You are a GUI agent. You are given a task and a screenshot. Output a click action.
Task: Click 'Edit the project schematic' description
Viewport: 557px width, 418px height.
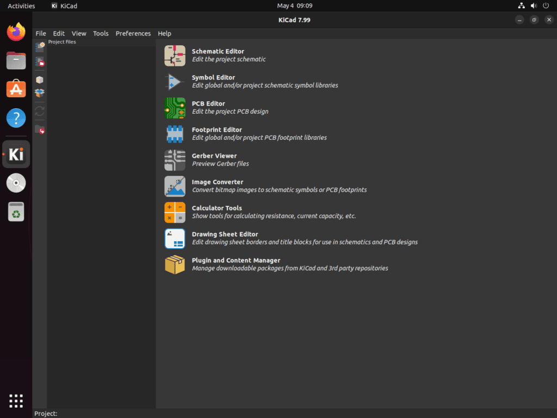[x=229, y=59]
